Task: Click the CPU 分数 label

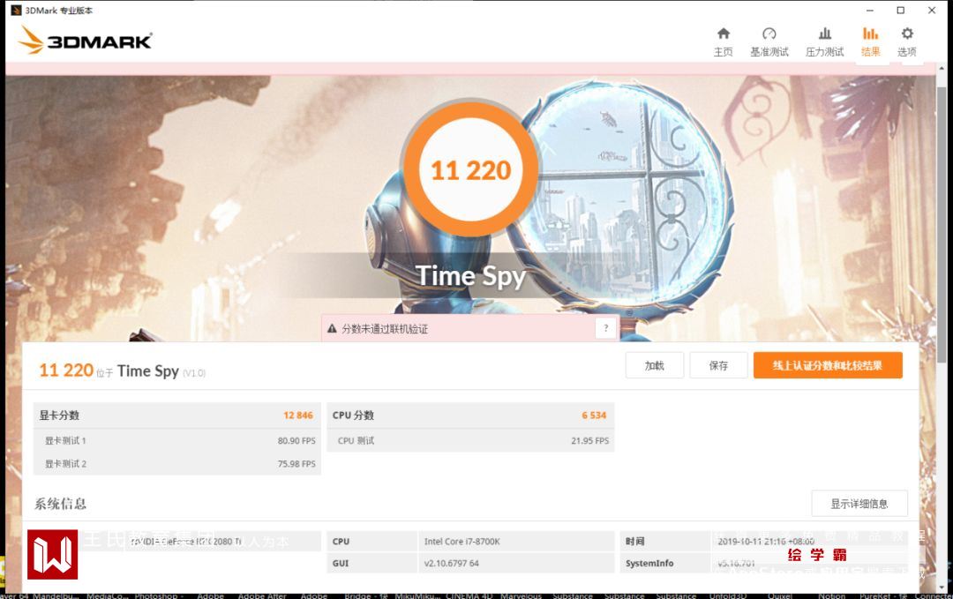Action: [x=353, y=416]
